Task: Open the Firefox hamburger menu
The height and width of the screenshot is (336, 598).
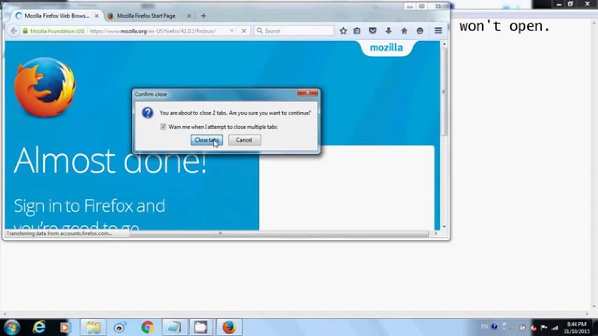Action: pyautogui.click(x=438, y=31)
